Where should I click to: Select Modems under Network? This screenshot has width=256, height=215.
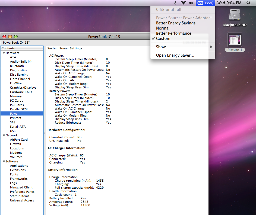[16, 153]
